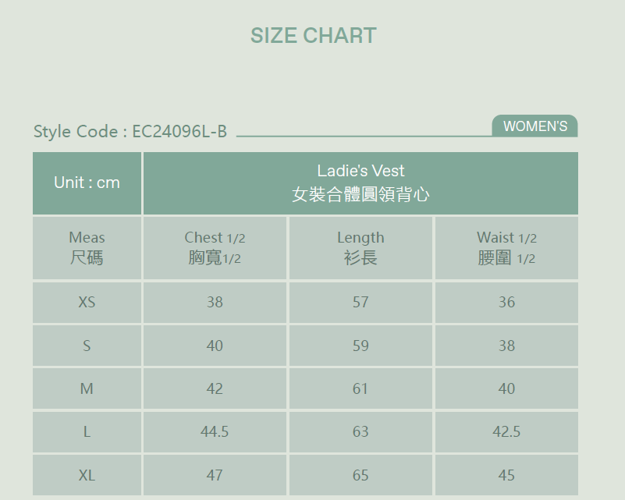Select the Chest 1/2 column header
Viewport: 625px width, 500px height.
(215, 247)
